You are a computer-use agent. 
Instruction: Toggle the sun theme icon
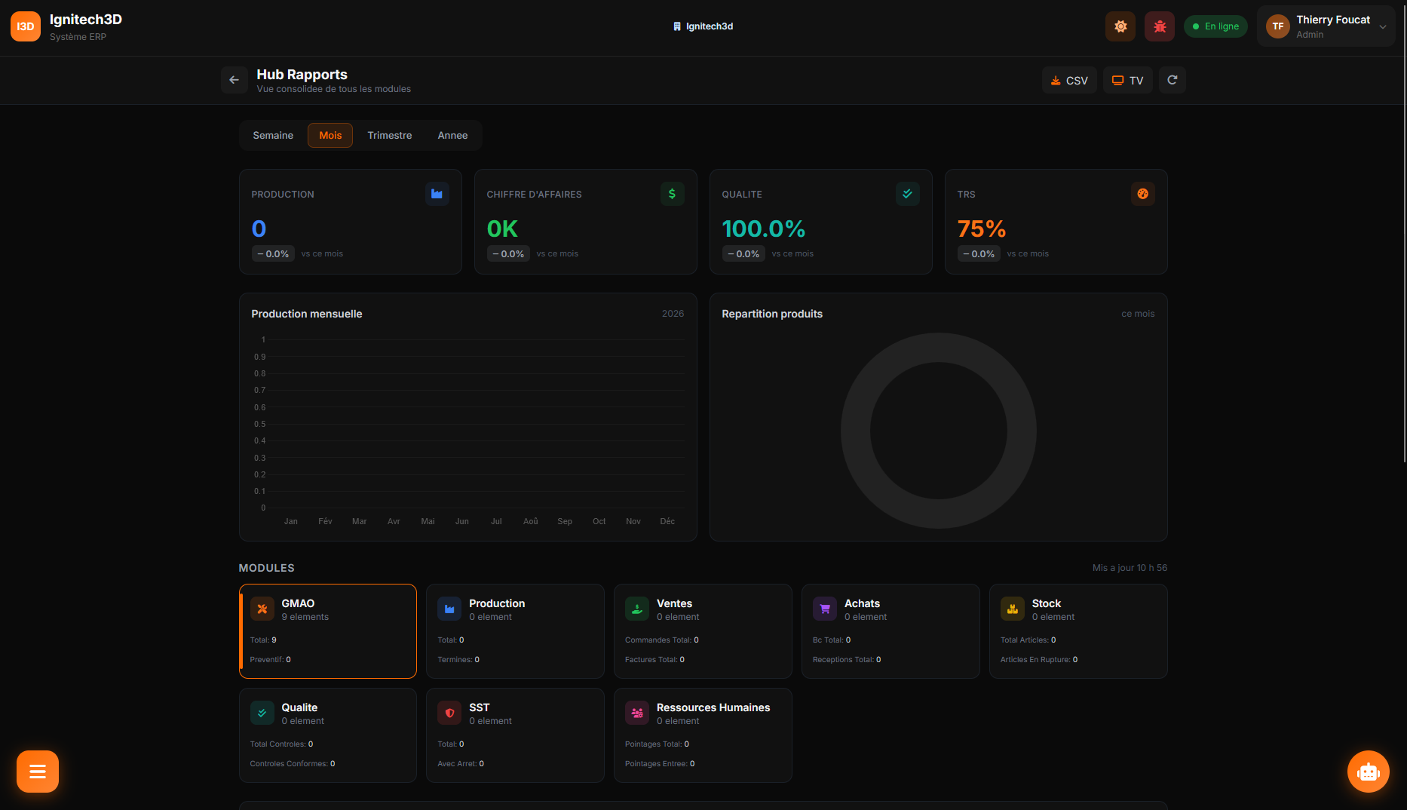1120,26
